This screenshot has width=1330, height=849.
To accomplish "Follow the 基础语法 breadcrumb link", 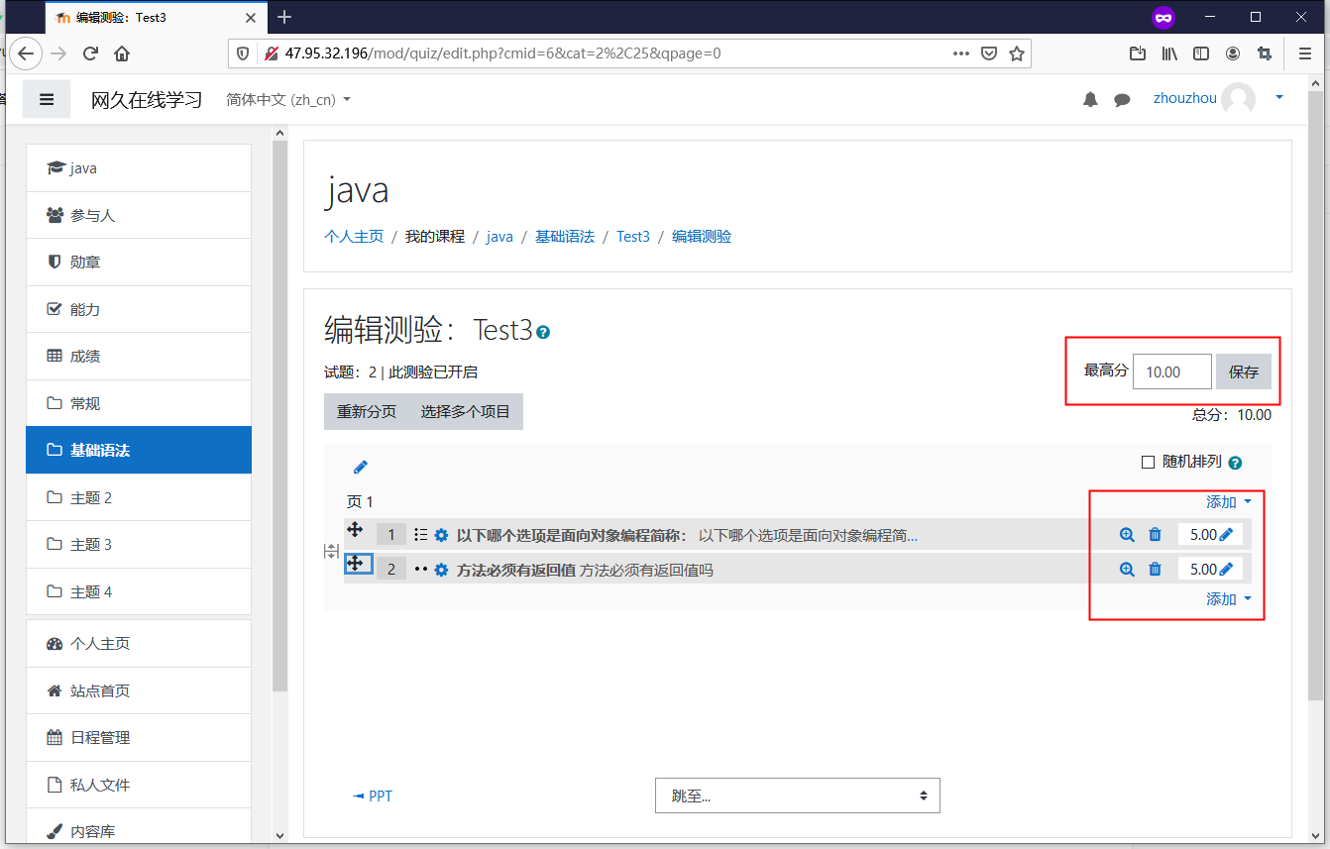I will click(565, 237).
